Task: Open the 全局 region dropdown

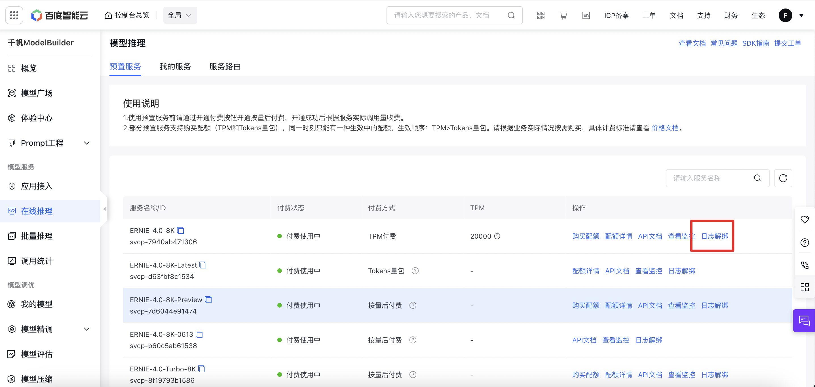Action: pos(180,15)
